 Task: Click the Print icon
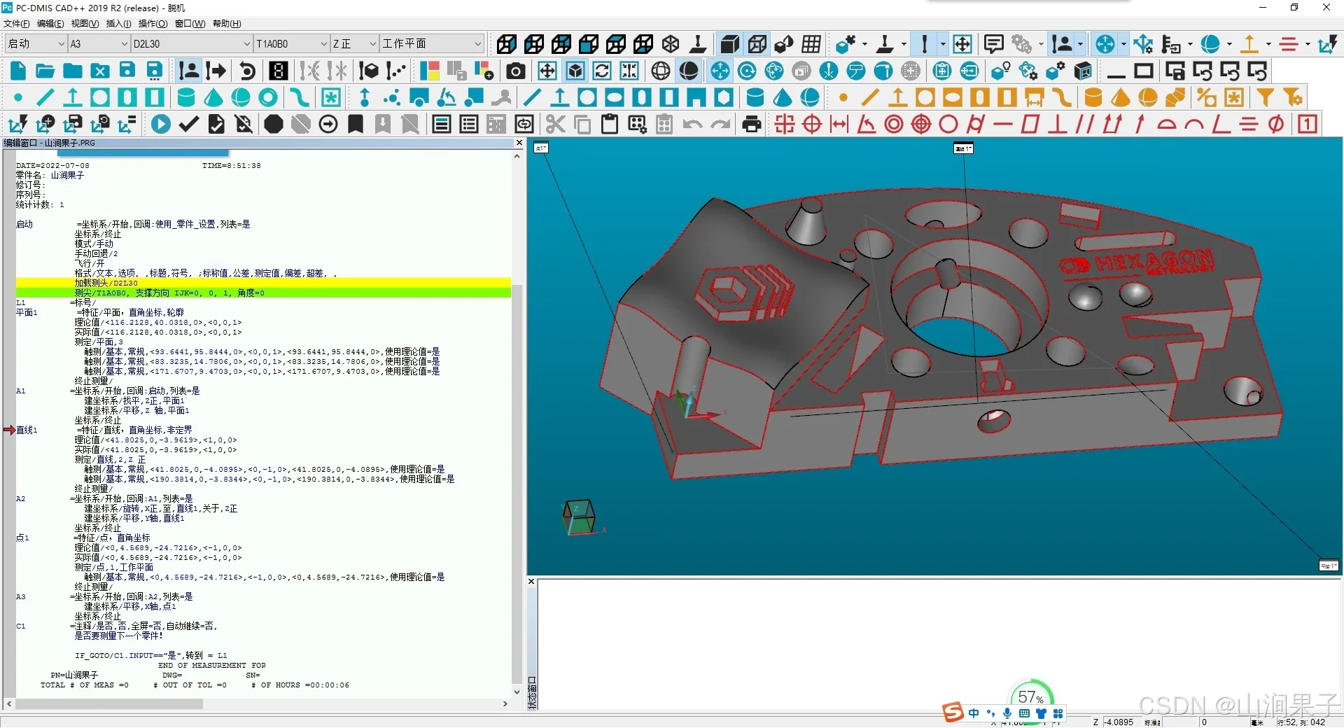(x=751, y=125)
